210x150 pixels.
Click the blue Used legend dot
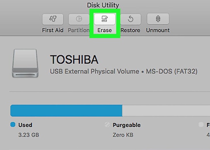(13, 124)
